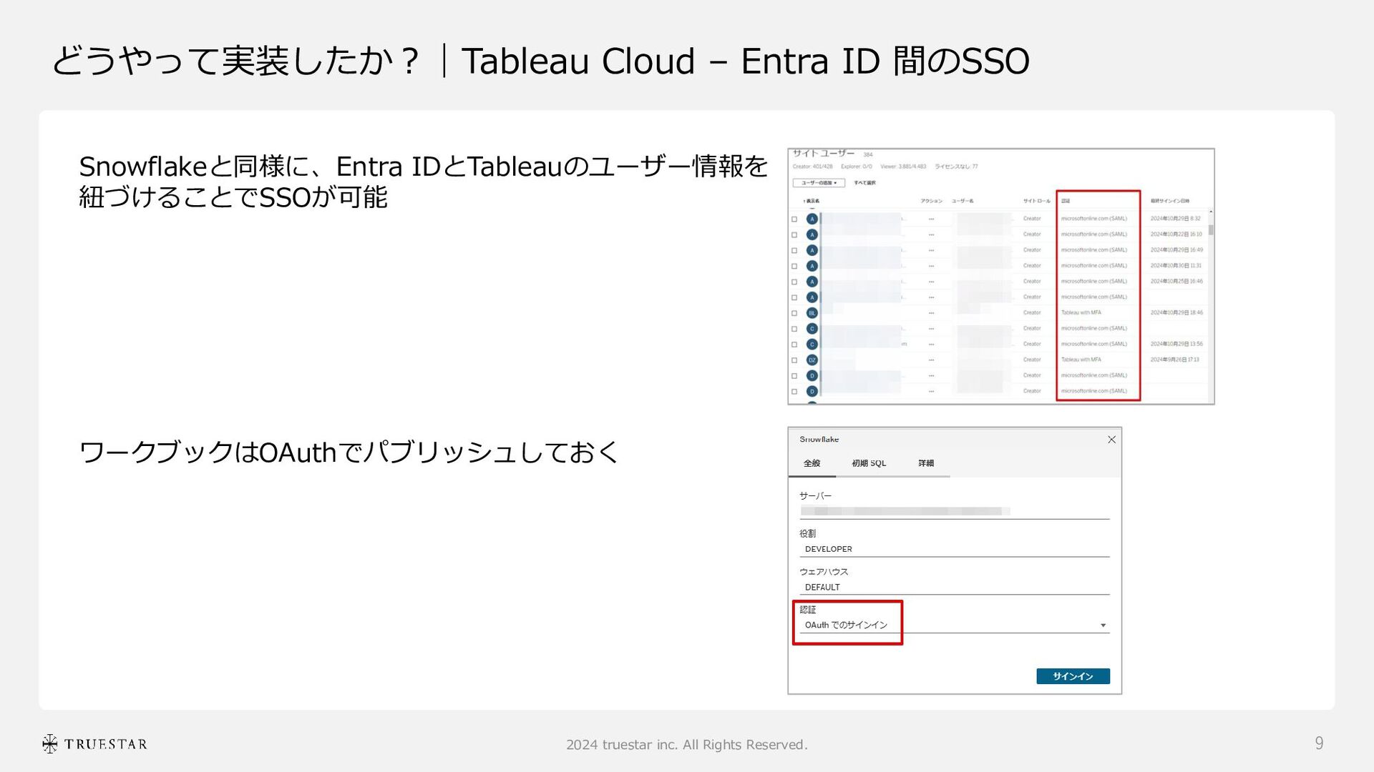The width and height of the screenshot is (1374, 772).
Task: Open actions ellipsis in the 8:32 row
Action: click(x=931, y=219)
